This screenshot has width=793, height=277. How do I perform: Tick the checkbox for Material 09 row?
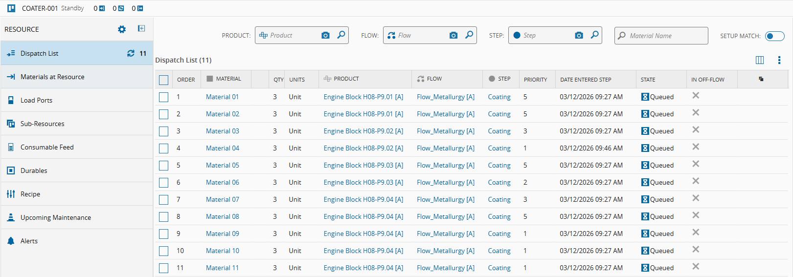164,234
